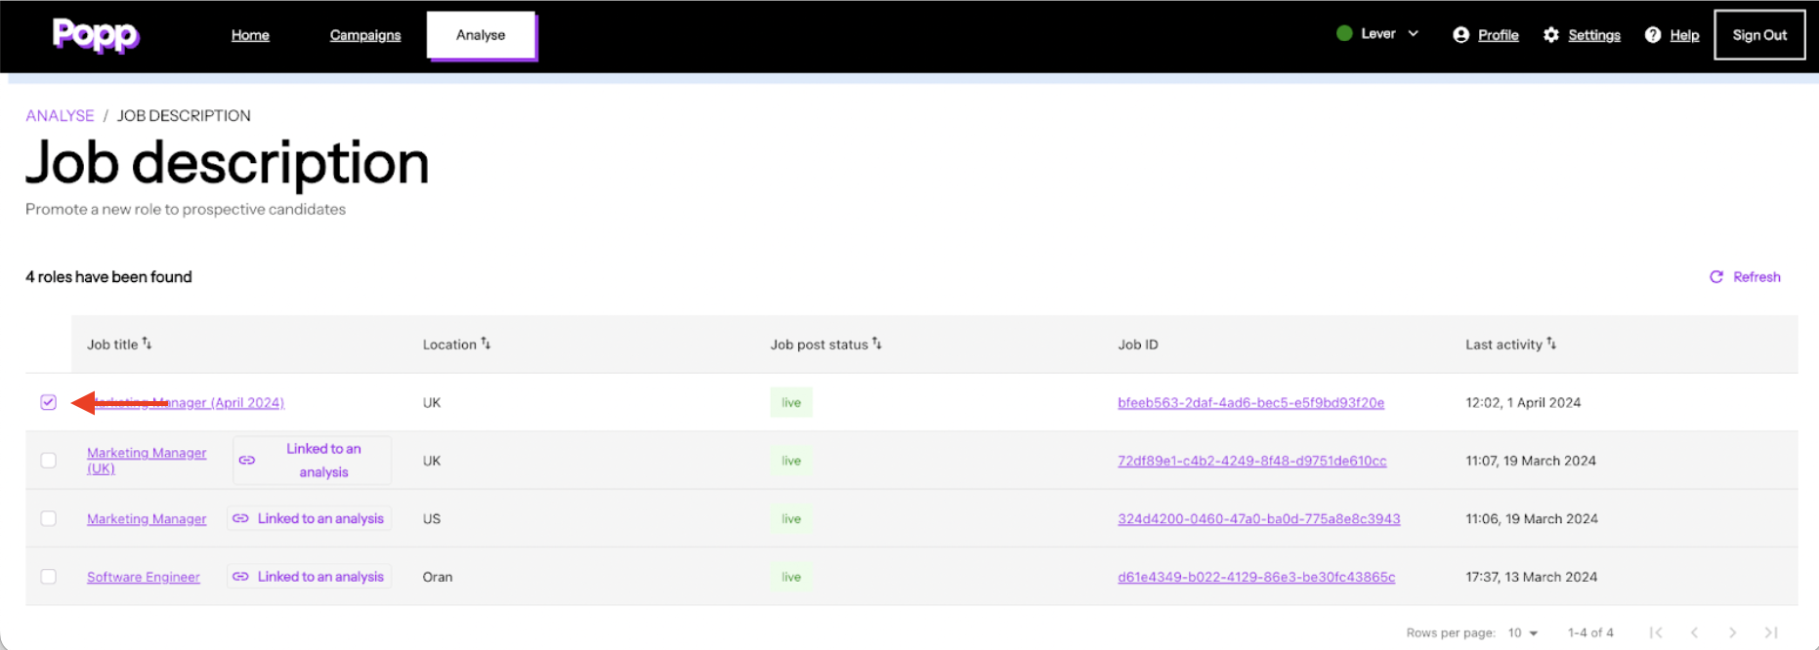Sort by Last activity arrows
The width and height of the screenshot is (1819, 650).
point(1551,344)
